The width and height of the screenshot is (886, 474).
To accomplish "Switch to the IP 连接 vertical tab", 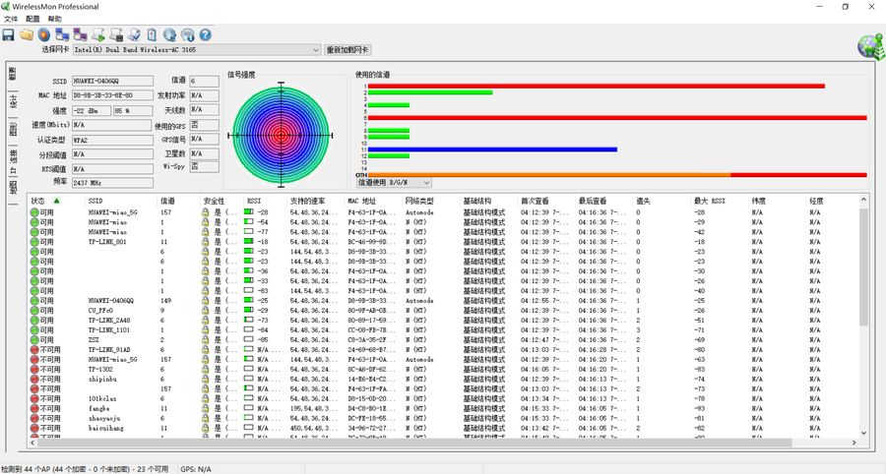I will [x=13, y=161].
